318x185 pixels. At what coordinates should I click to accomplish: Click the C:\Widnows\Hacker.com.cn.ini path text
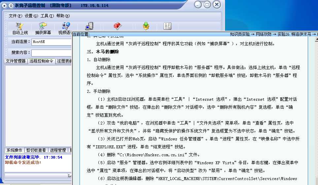[152, 155]
